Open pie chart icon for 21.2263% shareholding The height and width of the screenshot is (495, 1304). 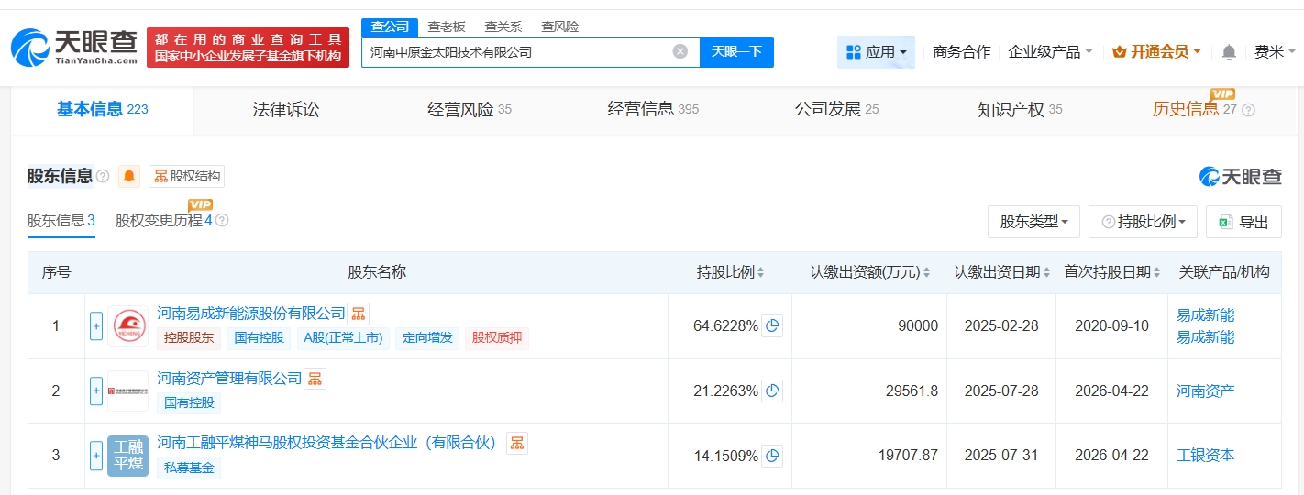[x=772, y=390]
